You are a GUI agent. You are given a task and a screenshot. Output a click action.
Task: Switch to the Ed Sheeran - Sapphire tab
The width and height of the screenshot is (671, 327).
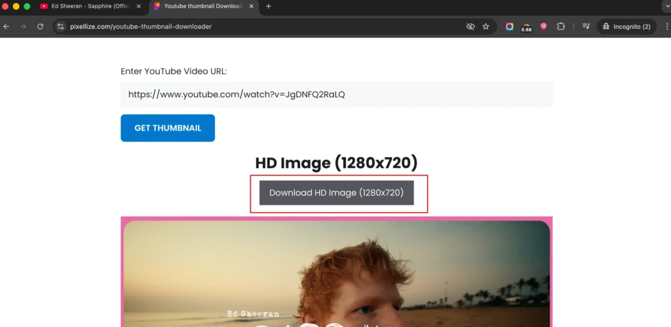point(90,7)
